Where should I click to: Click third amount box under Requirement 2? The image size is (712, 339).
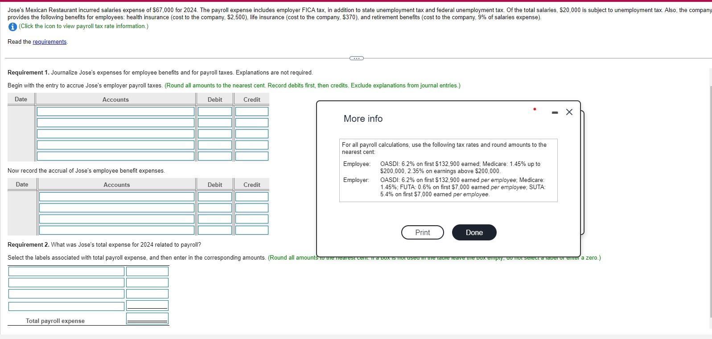147,294
